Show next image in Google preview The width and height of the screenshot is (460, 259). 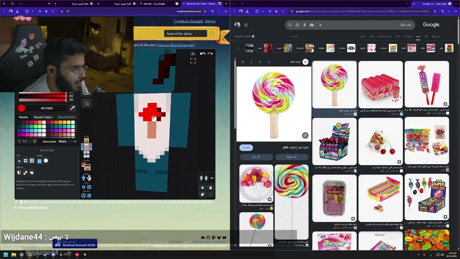coord(260,62)
